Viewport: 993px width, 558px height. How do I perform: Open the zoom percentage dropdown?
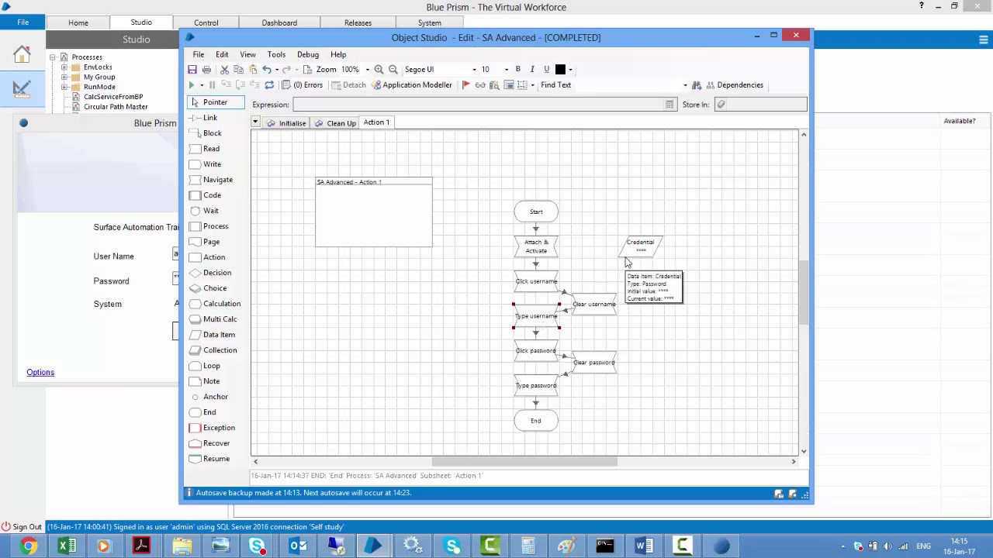367,70
